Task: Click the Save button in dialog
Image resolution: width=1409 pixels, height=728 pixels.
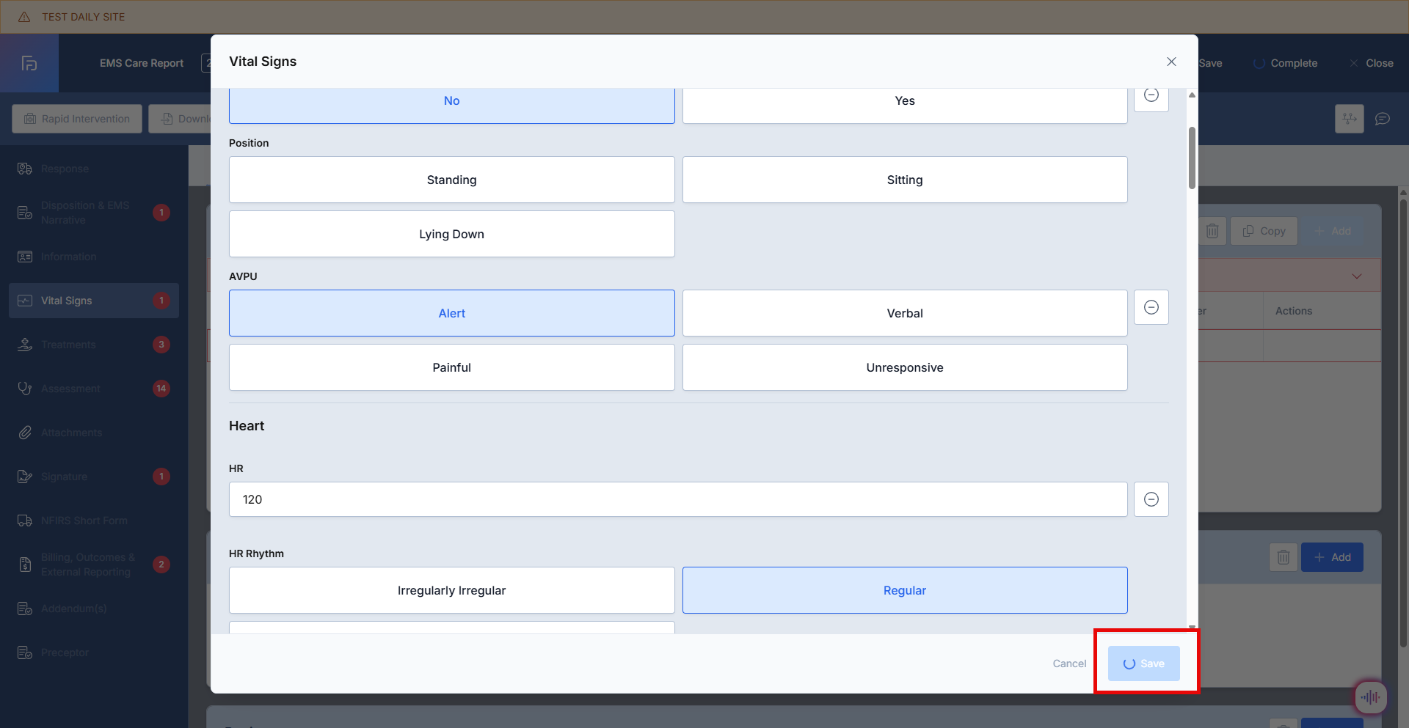Action: point(1143,663)
